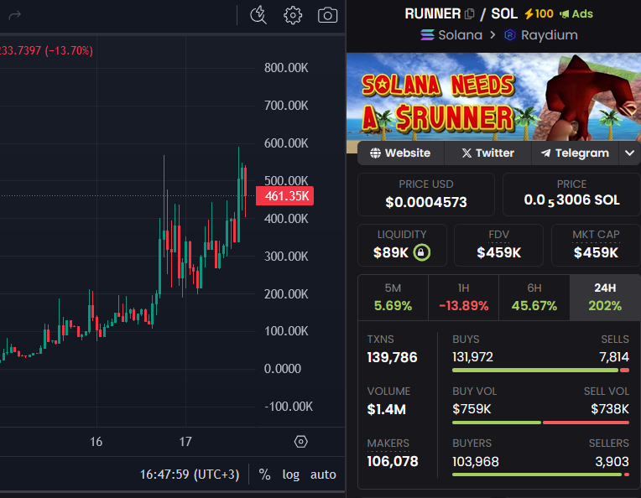Click the 0.0000 price axis label
641x498 pixels.
(x=283, y=369)
